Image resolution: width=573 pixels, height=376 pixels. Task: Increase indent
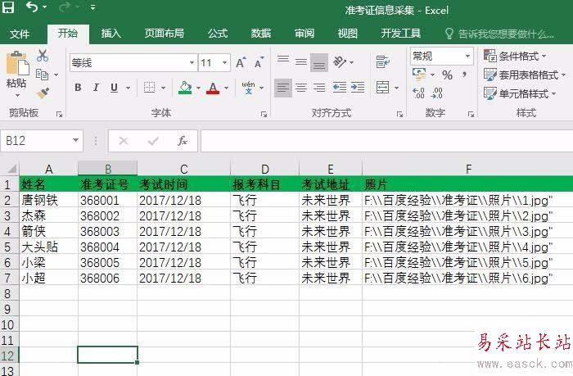(x=358, y=88)
